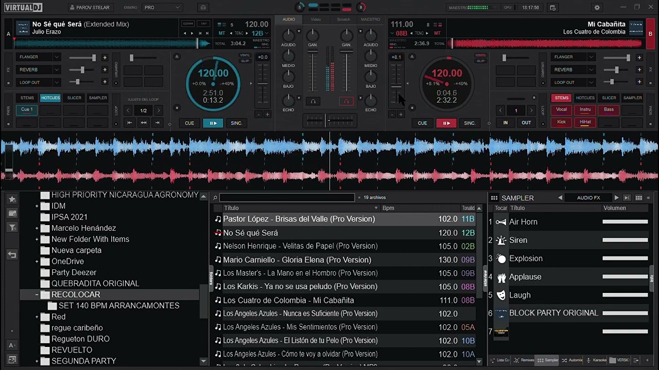Viewport: 659px width, 370px height.
Task: Add FX slot next to deck A Flanger
Action: 105,58
